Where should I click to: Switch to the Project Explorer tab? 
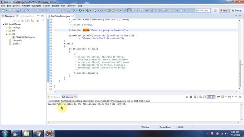pyautogui.click(x=27, y=16)
